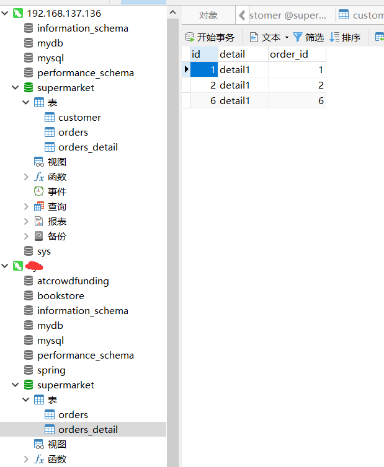Select the 事件 events clock icon

(x=39, y=191)
